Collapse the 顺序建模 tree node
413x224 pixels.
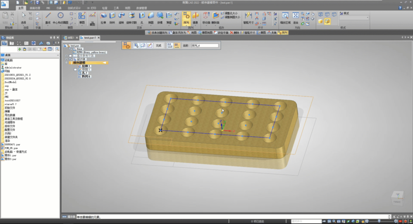(68, 62)
